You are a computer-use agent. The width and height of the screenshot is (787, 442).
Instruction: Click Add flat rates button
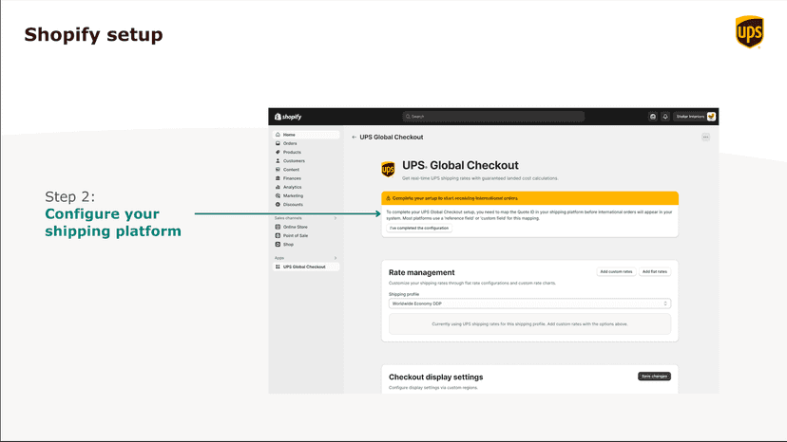coord(655,271)
